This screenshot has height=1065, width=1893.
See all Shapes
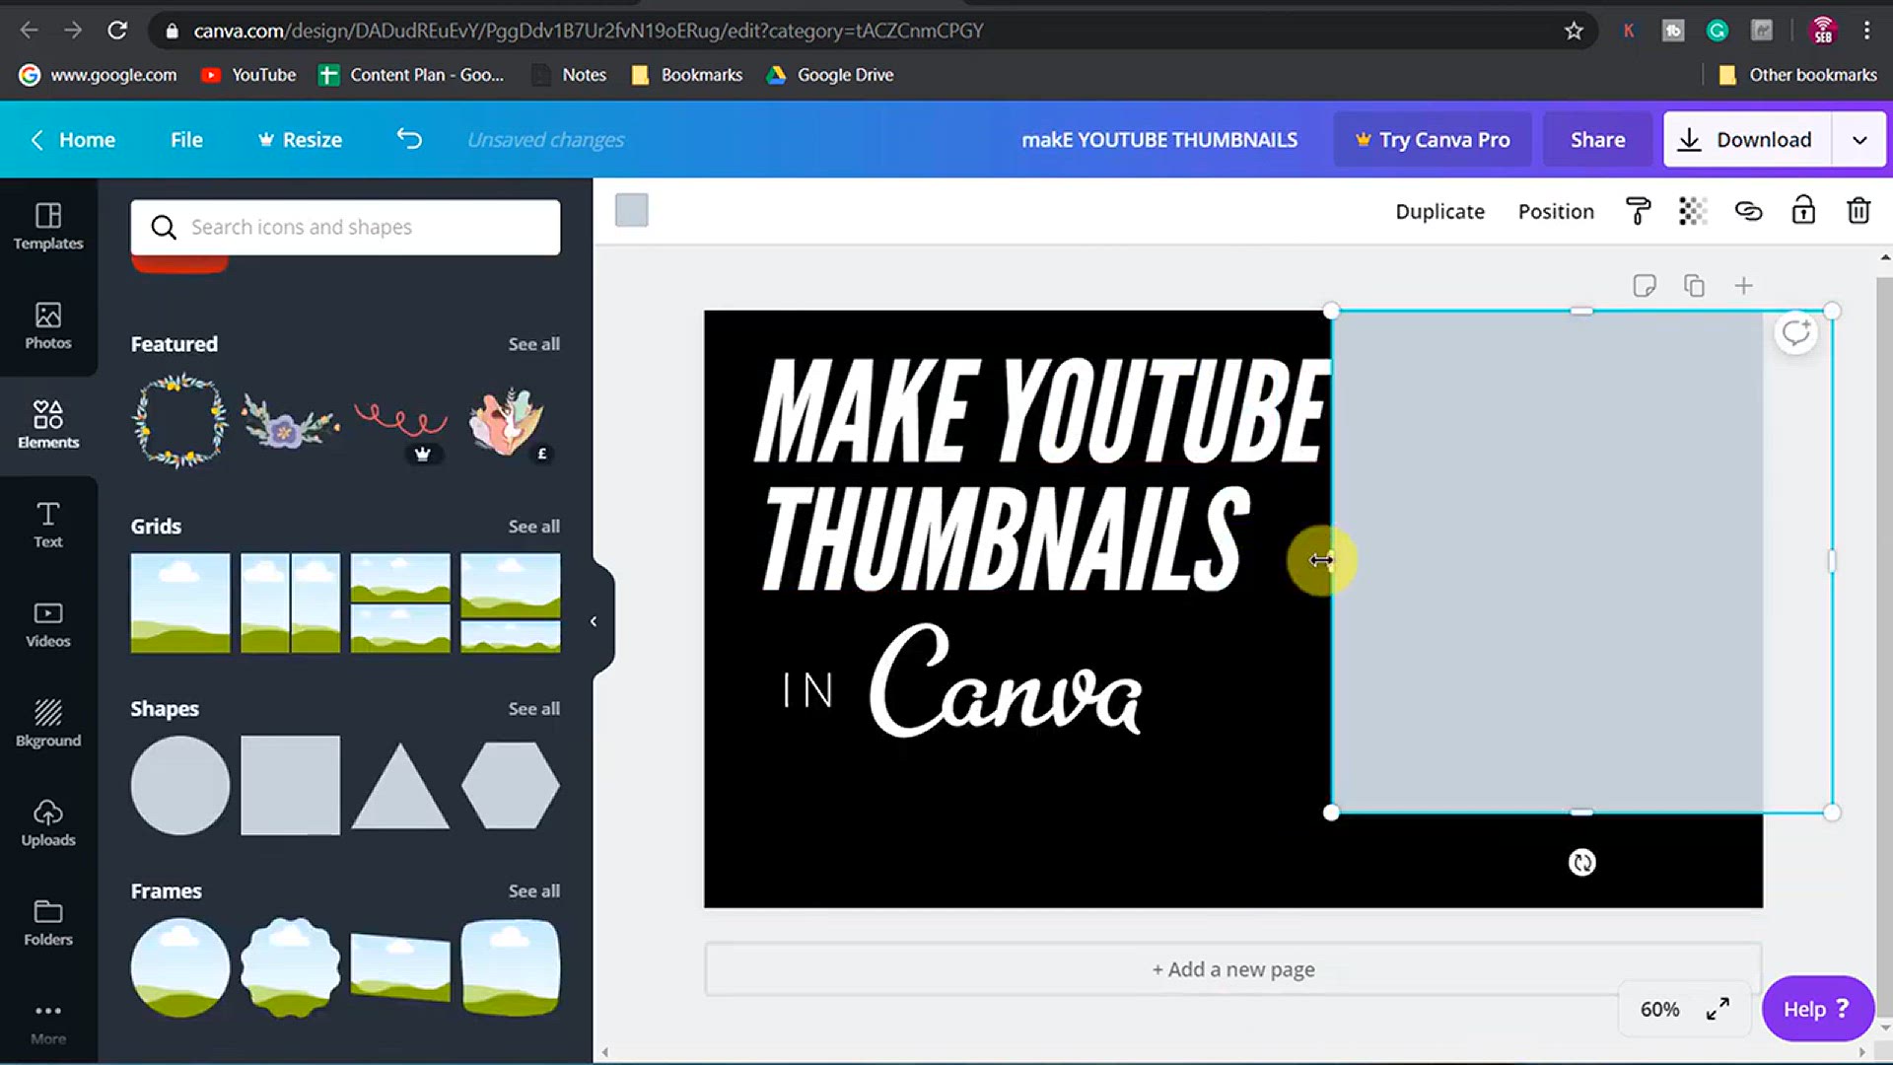pos(533,709)
